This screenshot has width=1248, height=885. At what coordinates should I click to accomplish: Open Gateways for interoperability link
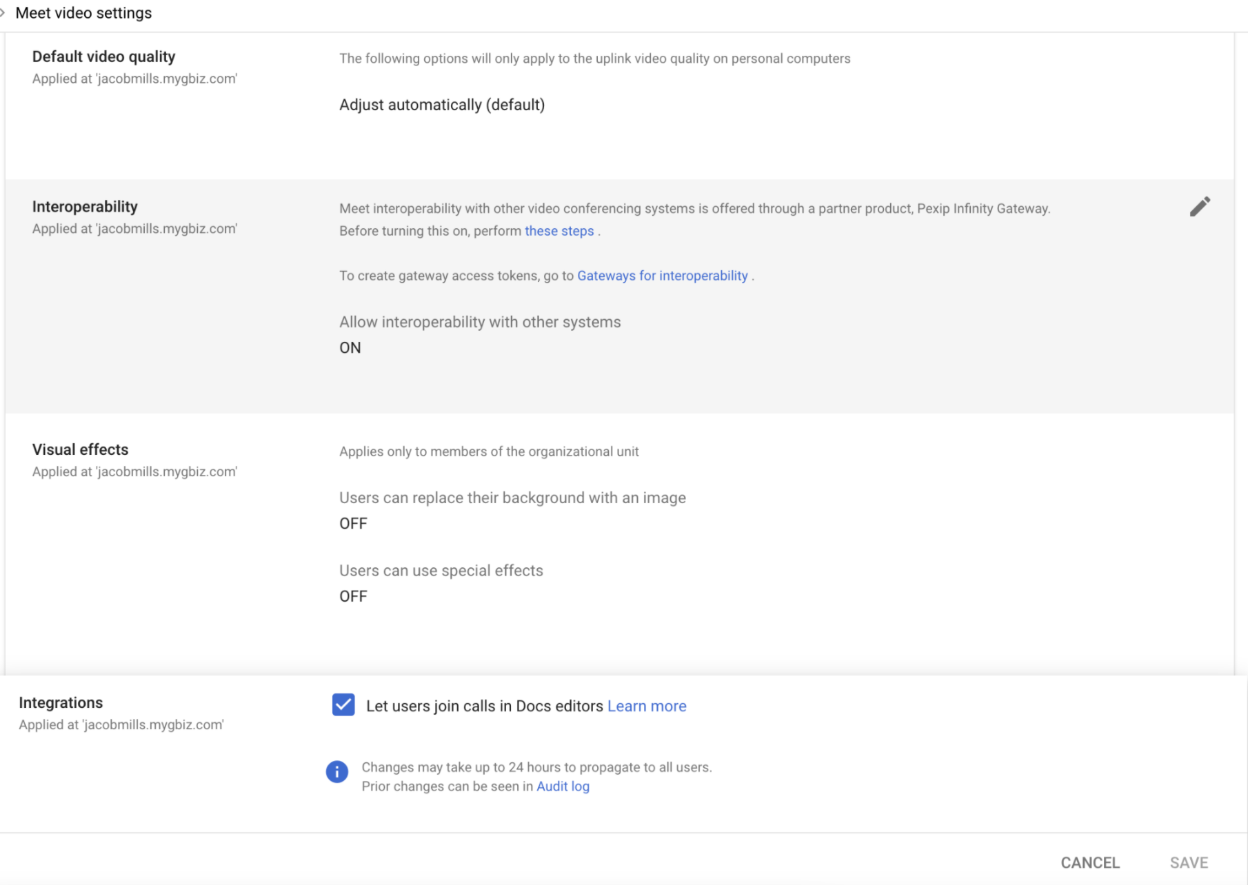[x=662, y=276]
